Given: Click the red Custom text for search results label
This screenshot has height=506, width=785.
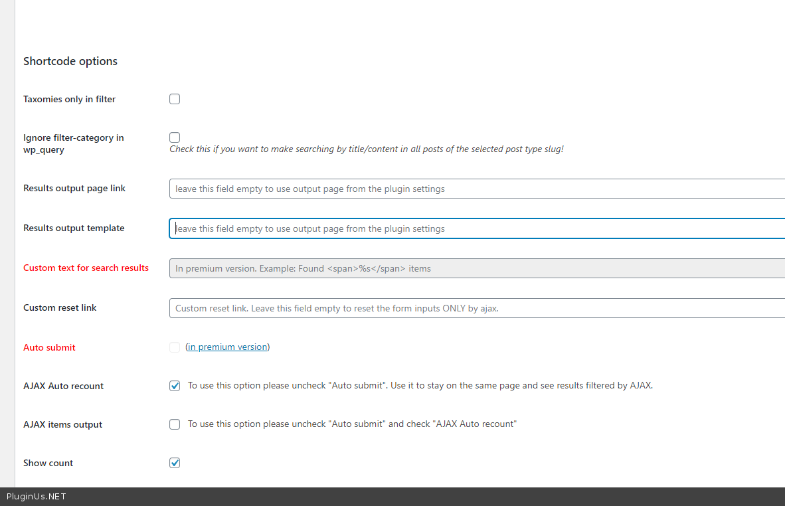Looking at the screenshot, I should pyautogui.click(x=86, y=268).
